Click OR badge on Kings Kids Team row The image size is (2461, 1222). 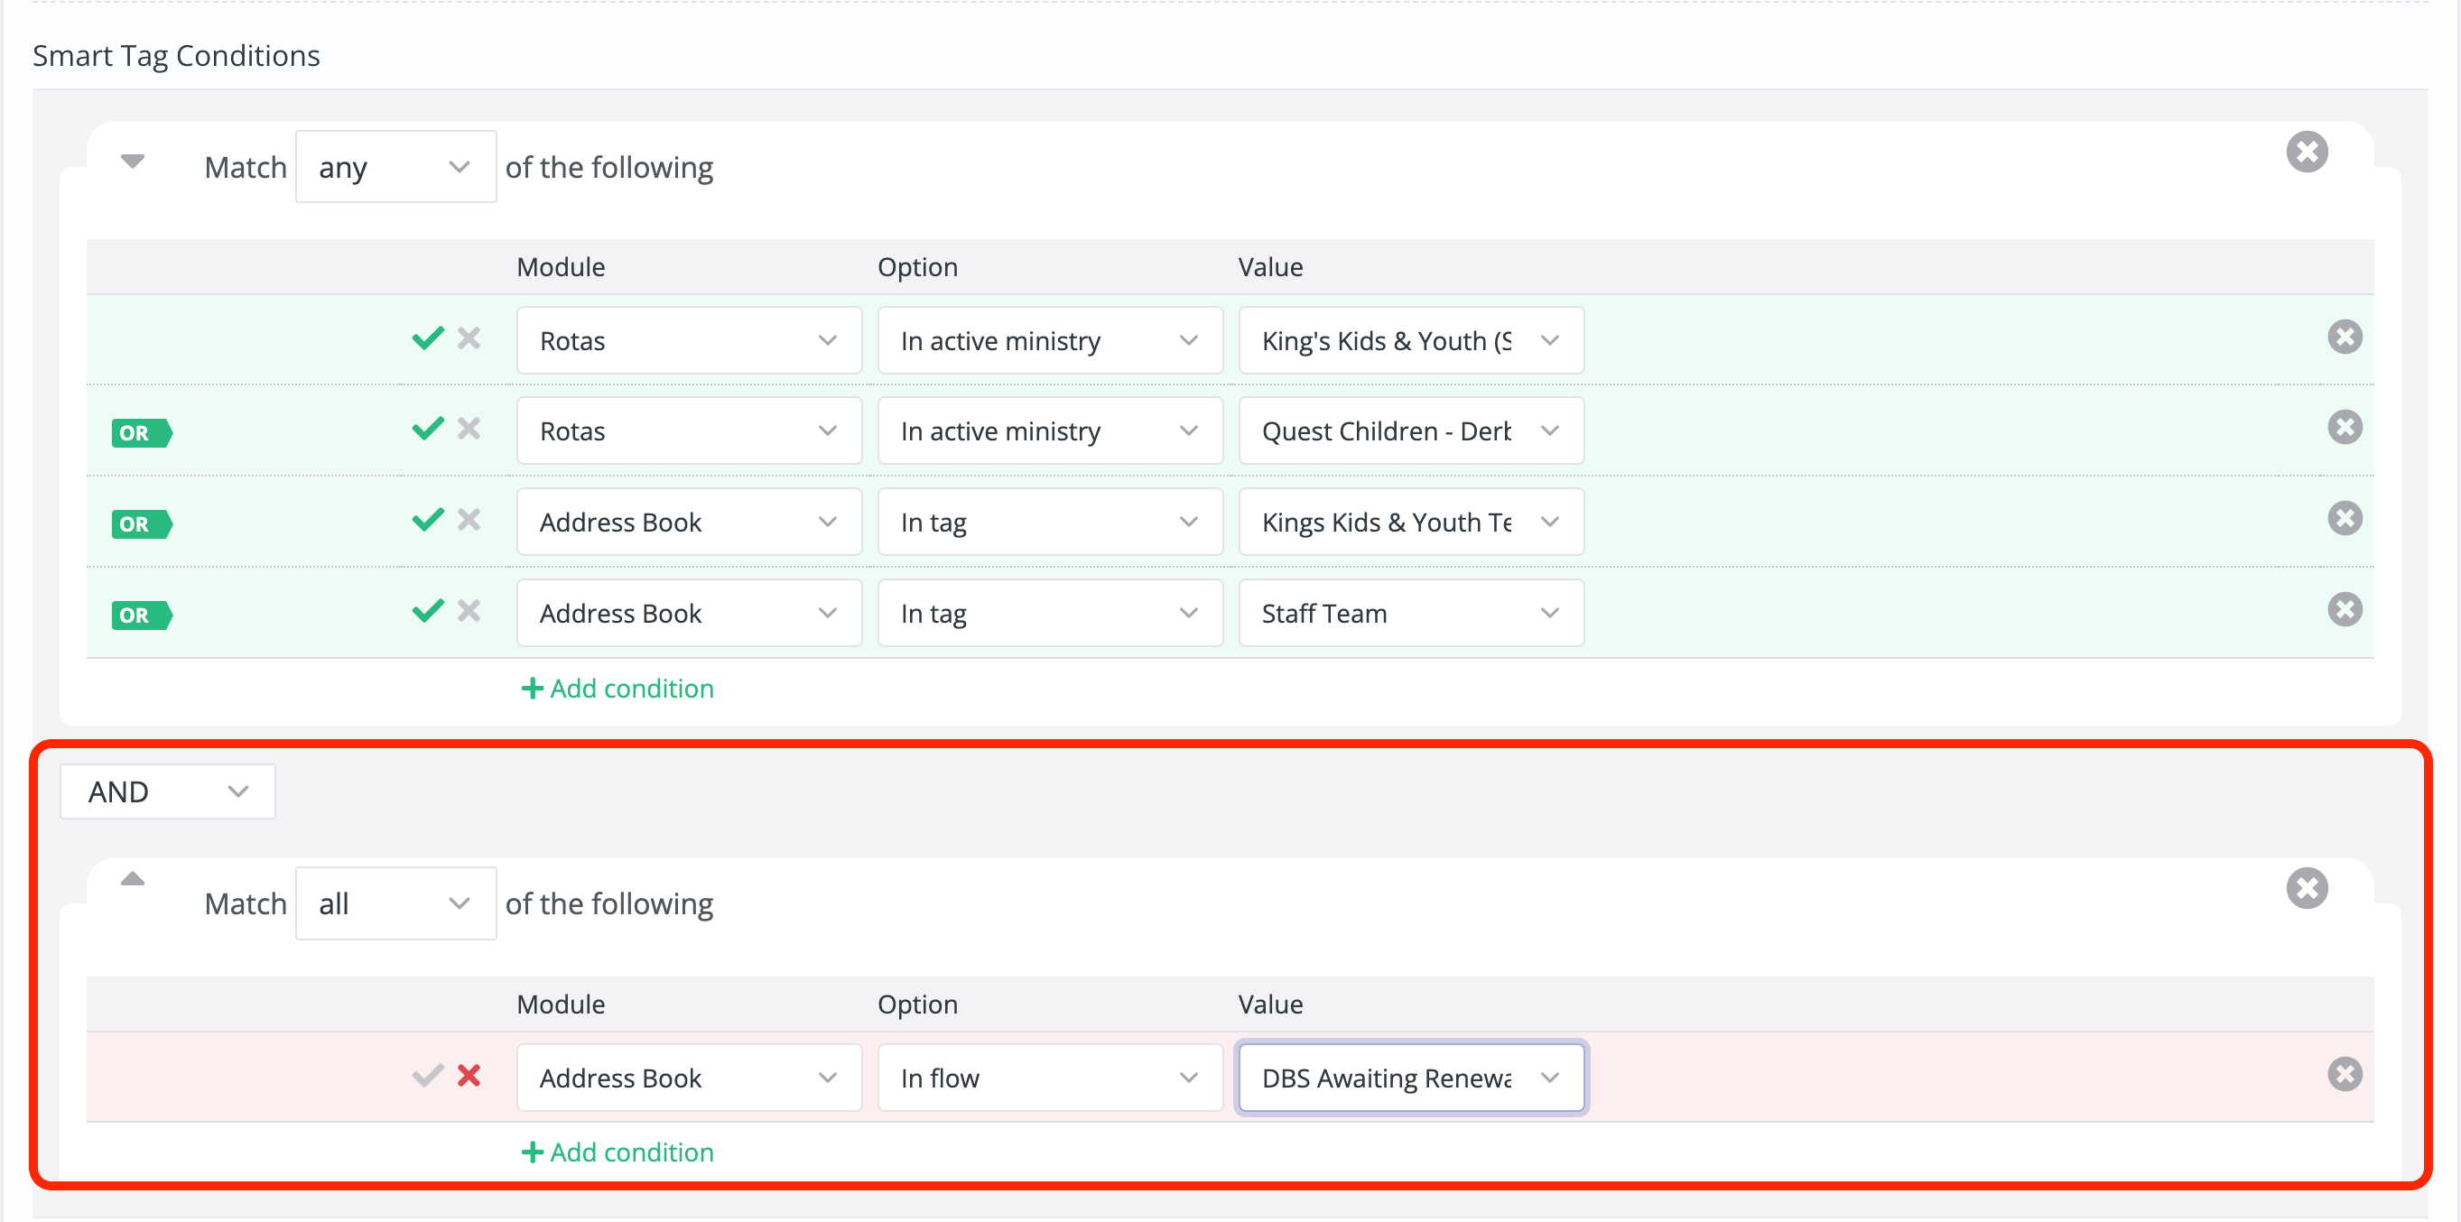(142, 524)
